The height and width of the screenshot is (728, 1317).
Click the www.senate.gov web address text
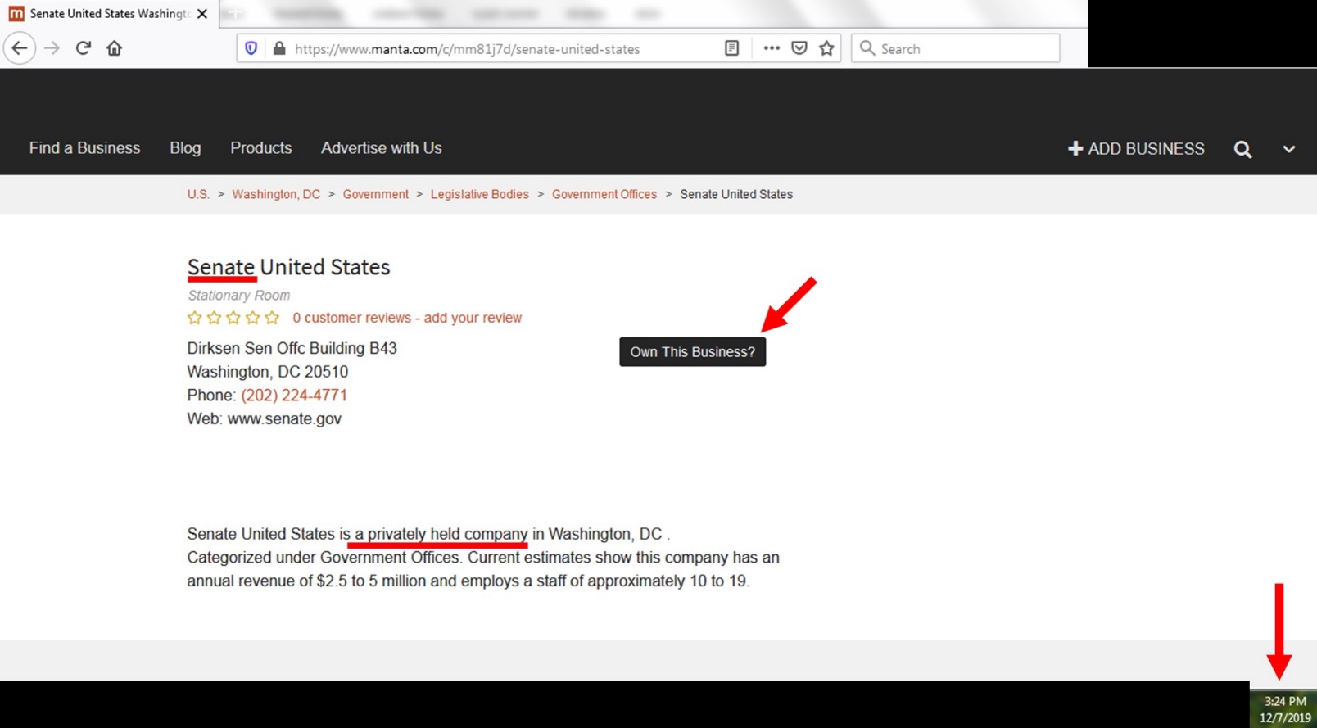[x=284, y=419]
